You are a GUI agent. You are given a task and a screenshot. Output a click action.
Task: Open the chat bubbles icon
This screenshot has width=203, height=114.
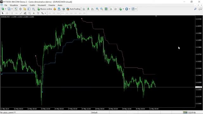[200, 9]
